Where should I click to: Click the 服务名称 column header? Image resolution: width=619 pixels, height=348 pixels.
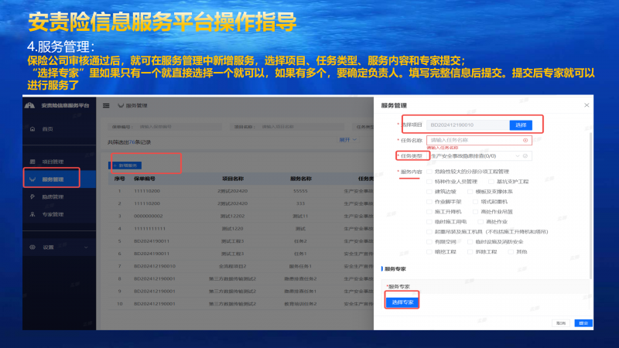[301, 179]
